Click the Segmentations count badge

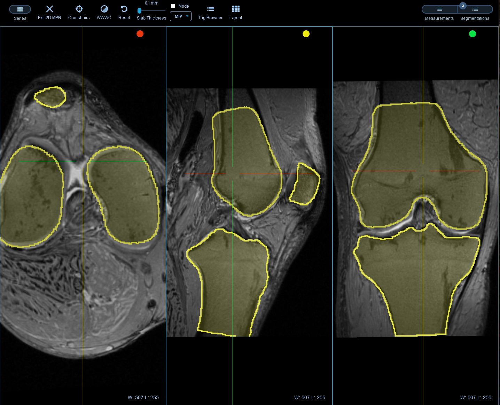(462, 6)
